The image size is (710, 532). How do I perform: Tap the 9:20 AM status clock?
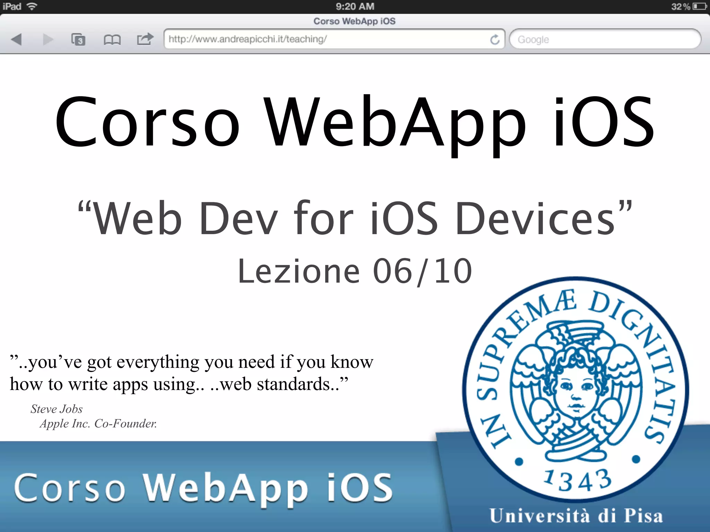(x=355, y=6)
